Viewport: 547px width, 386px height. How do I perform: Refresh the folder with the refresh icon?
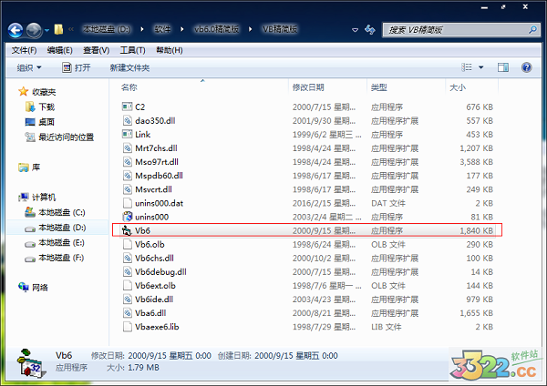pos(370,30)
